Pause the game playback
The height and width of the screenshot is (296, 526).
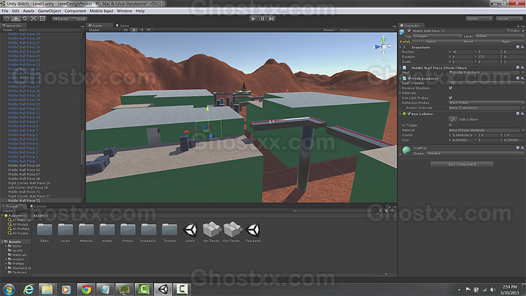click(262, 19)
